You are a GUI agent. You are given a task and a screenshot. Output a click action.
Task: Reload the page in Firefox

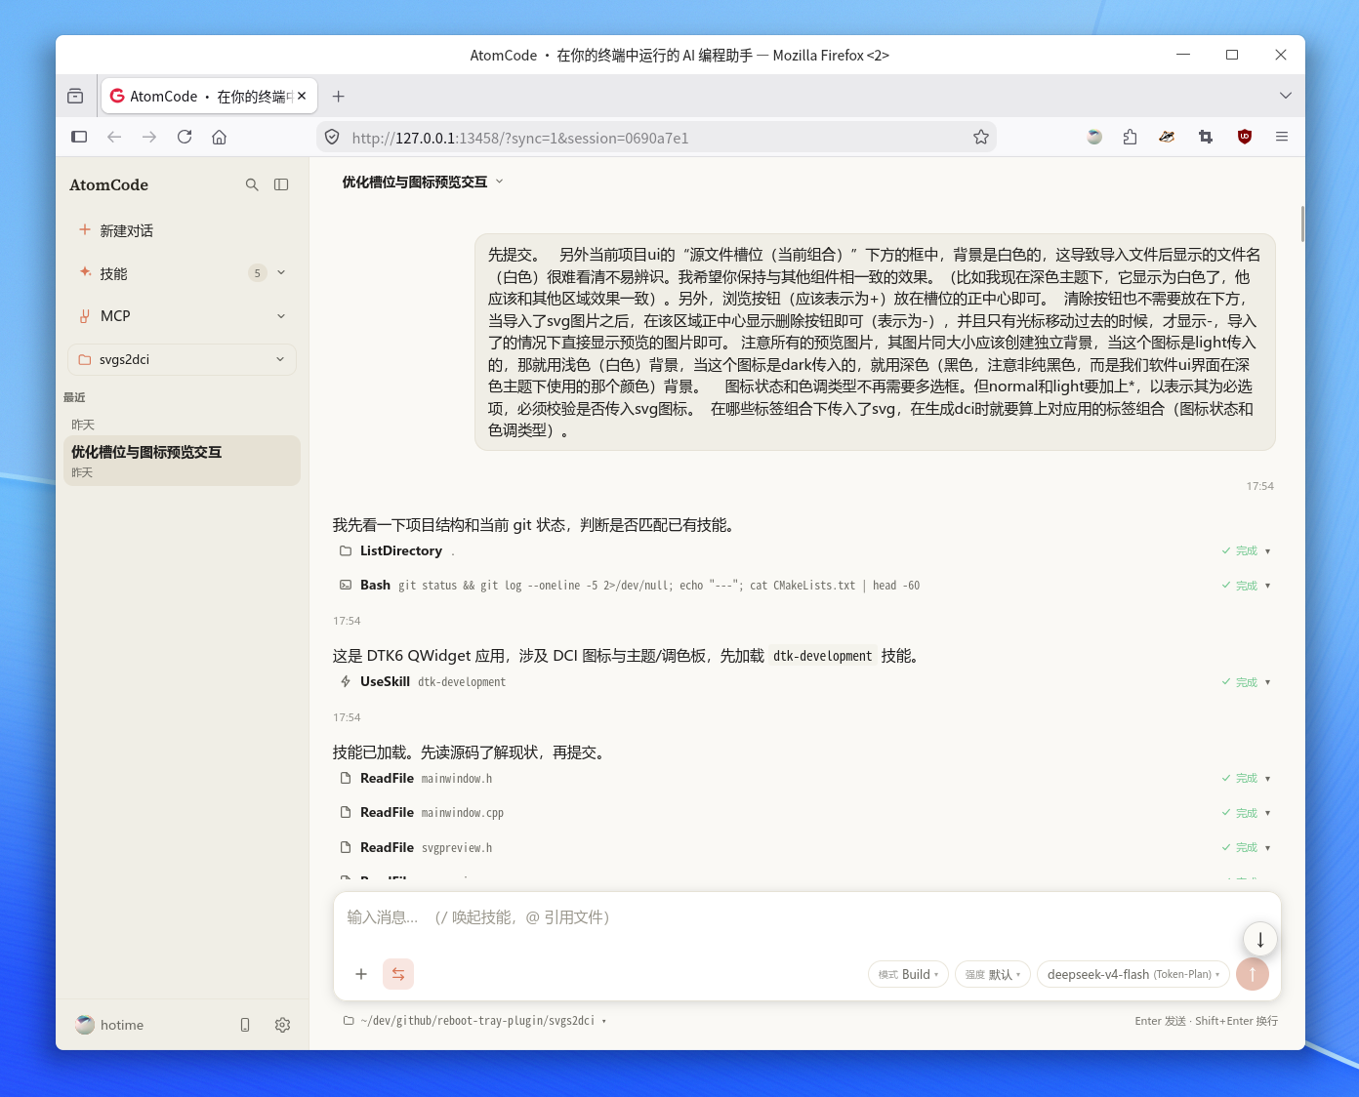(x=185, y=137)
